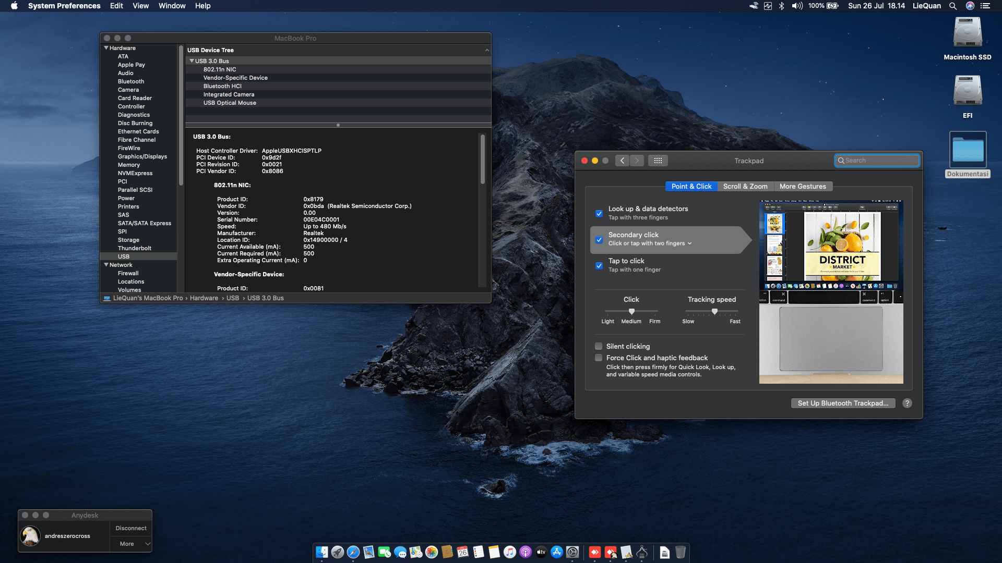The width and height of the screenshot is (1002, 563).
Task: Open Apple TV app in dock
Action: (x=541, y=552)
